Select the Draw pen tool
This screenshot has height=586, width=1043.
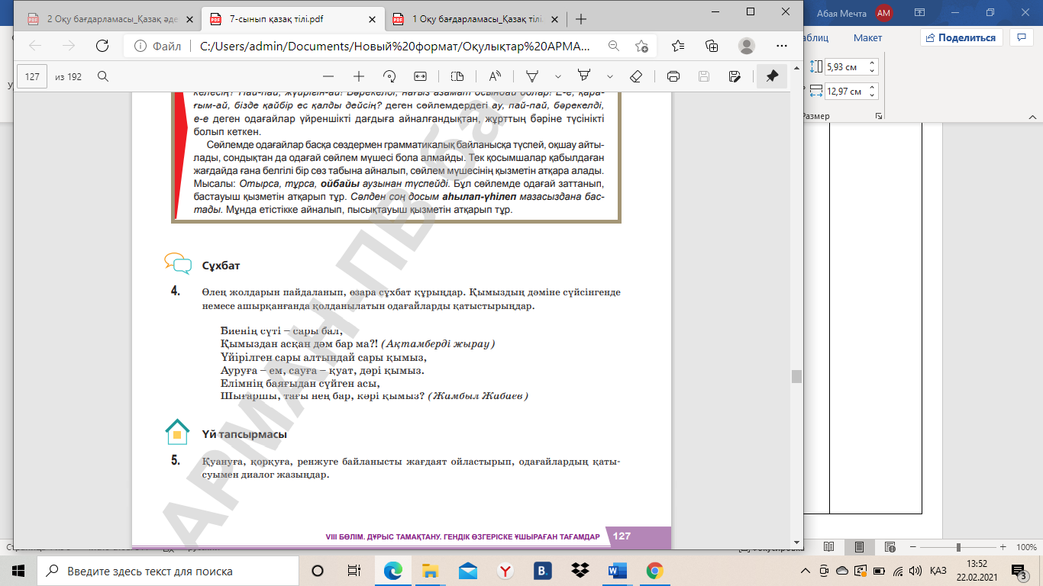click(533, 76)
